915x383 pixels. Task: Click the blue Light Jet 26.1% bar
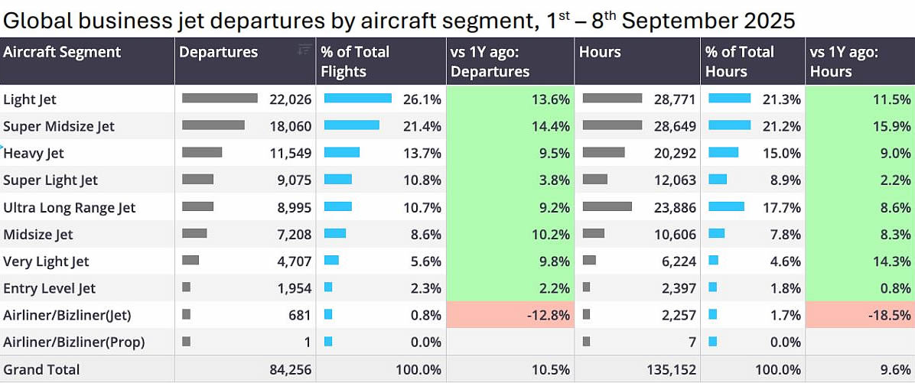[357, 99]
